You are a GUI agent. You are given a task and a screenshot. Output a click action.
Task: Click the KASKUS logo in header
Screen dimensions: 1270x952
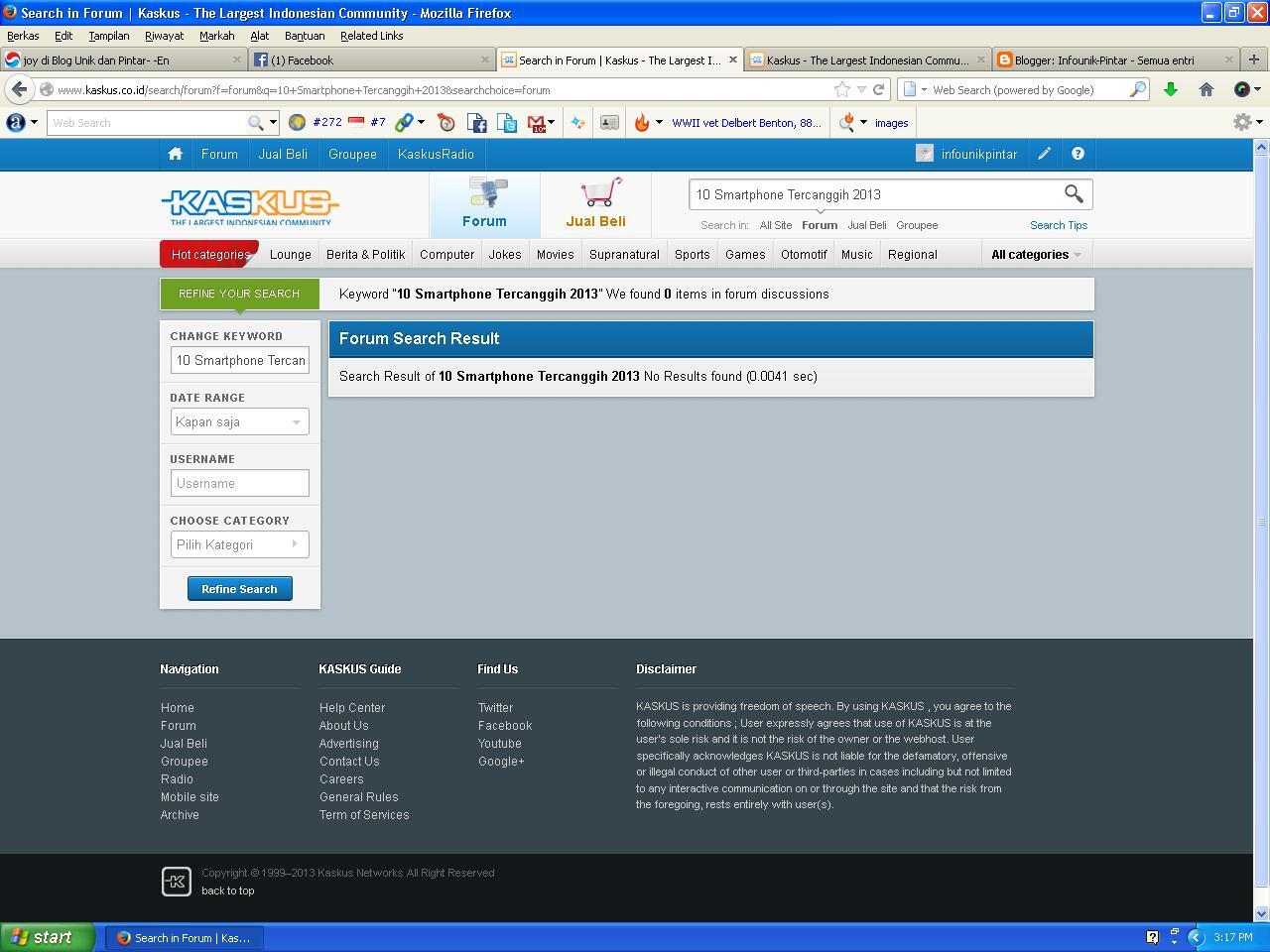250,205
